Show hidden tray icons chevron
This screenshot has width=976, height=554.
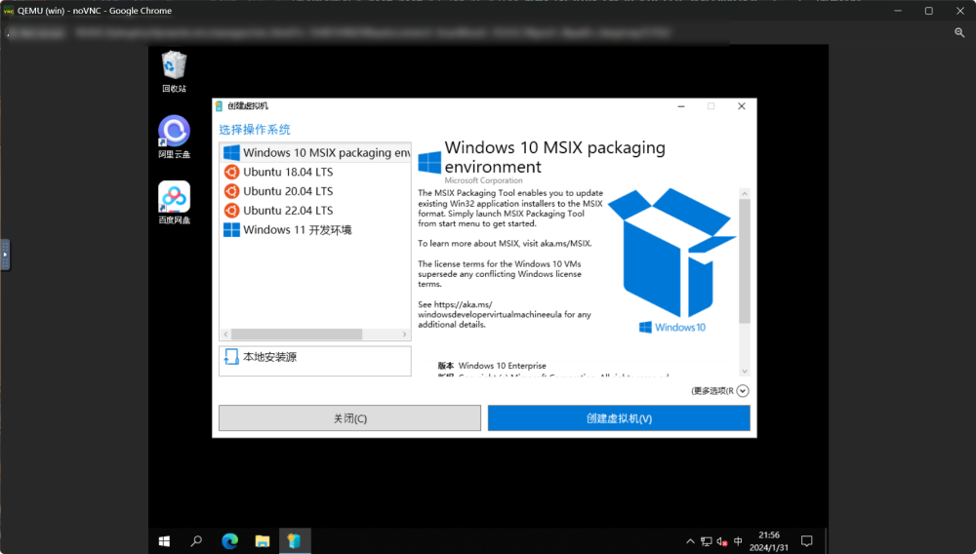click(690, 541)
